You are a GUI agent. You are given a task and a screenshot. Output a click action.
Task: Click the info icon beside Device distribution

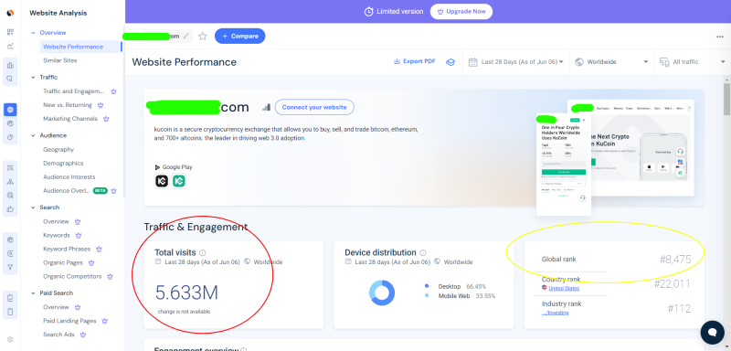coord(423,252)
